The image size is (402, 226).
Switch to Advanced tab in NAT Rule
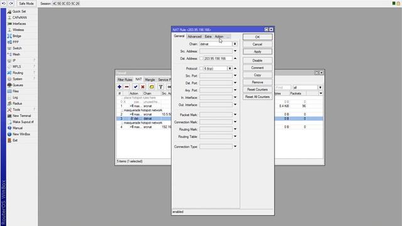[195, 36]
